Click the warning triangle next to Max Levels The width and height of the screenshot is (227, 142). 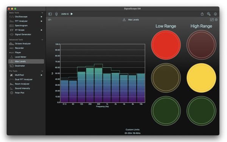point(124,20)
